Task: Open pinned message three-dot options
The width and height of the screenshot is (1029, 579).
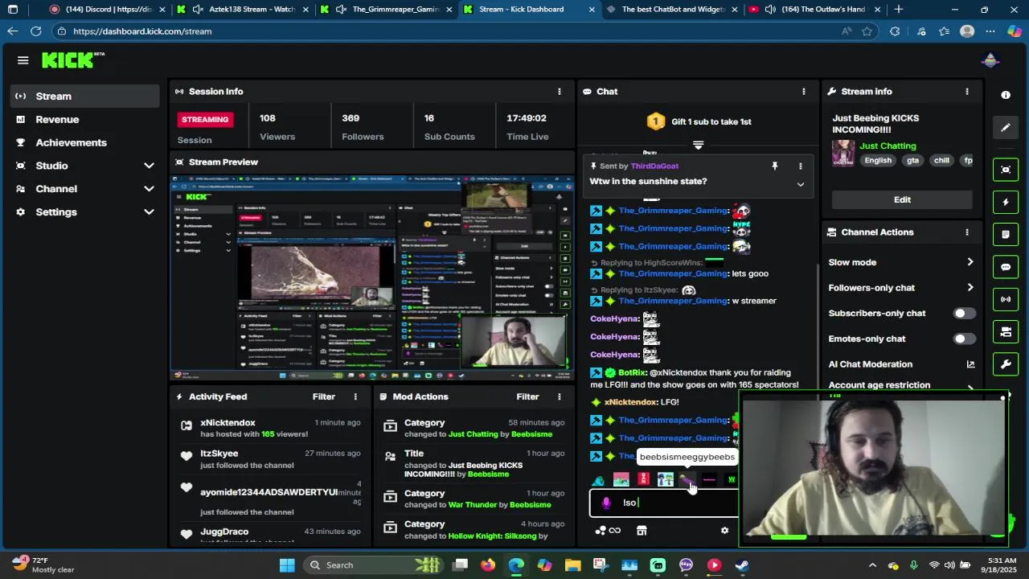Action: [x=800, y=166]
